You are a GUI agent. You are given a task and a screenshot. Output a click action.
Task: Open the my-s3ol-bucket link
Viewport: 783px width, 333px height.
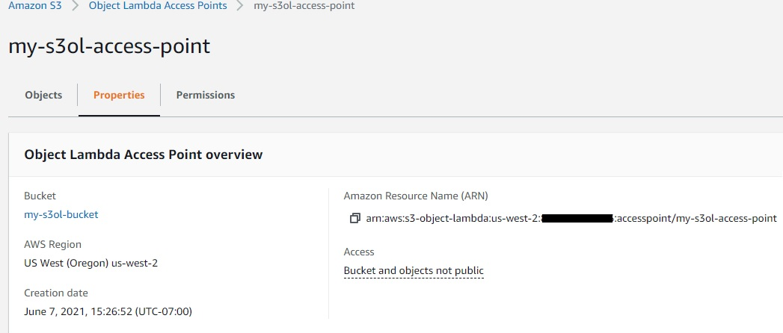point(61,214)
